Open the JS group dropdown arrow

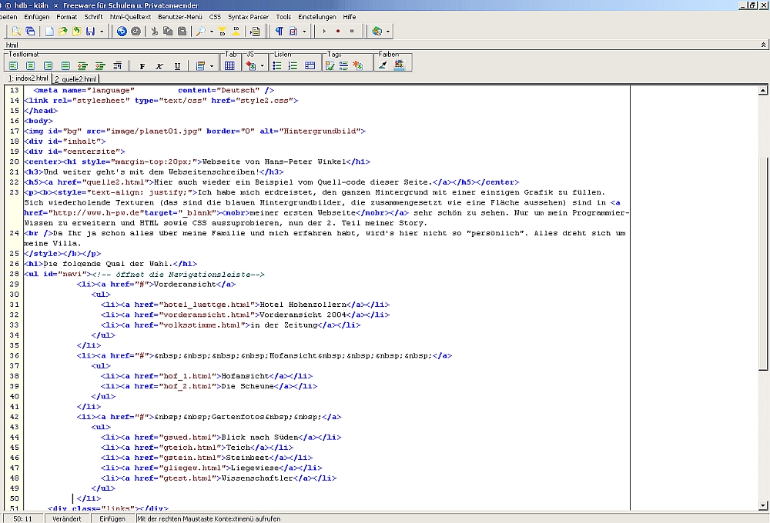[264, 66]
